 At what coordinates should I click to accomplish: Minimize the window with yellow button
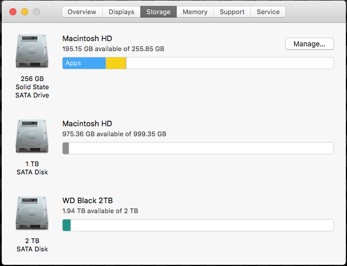25,12
